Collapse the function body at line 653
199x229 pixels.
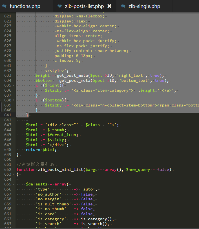(14, 175)
